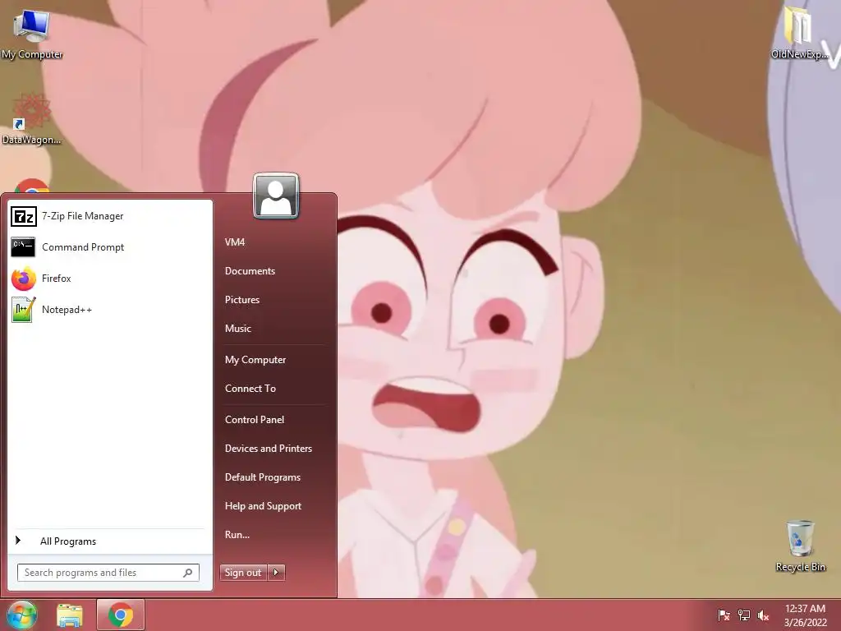Screen dimensions: 841x631
Task: Open Documents from Start menu
Action: (250, 271)
